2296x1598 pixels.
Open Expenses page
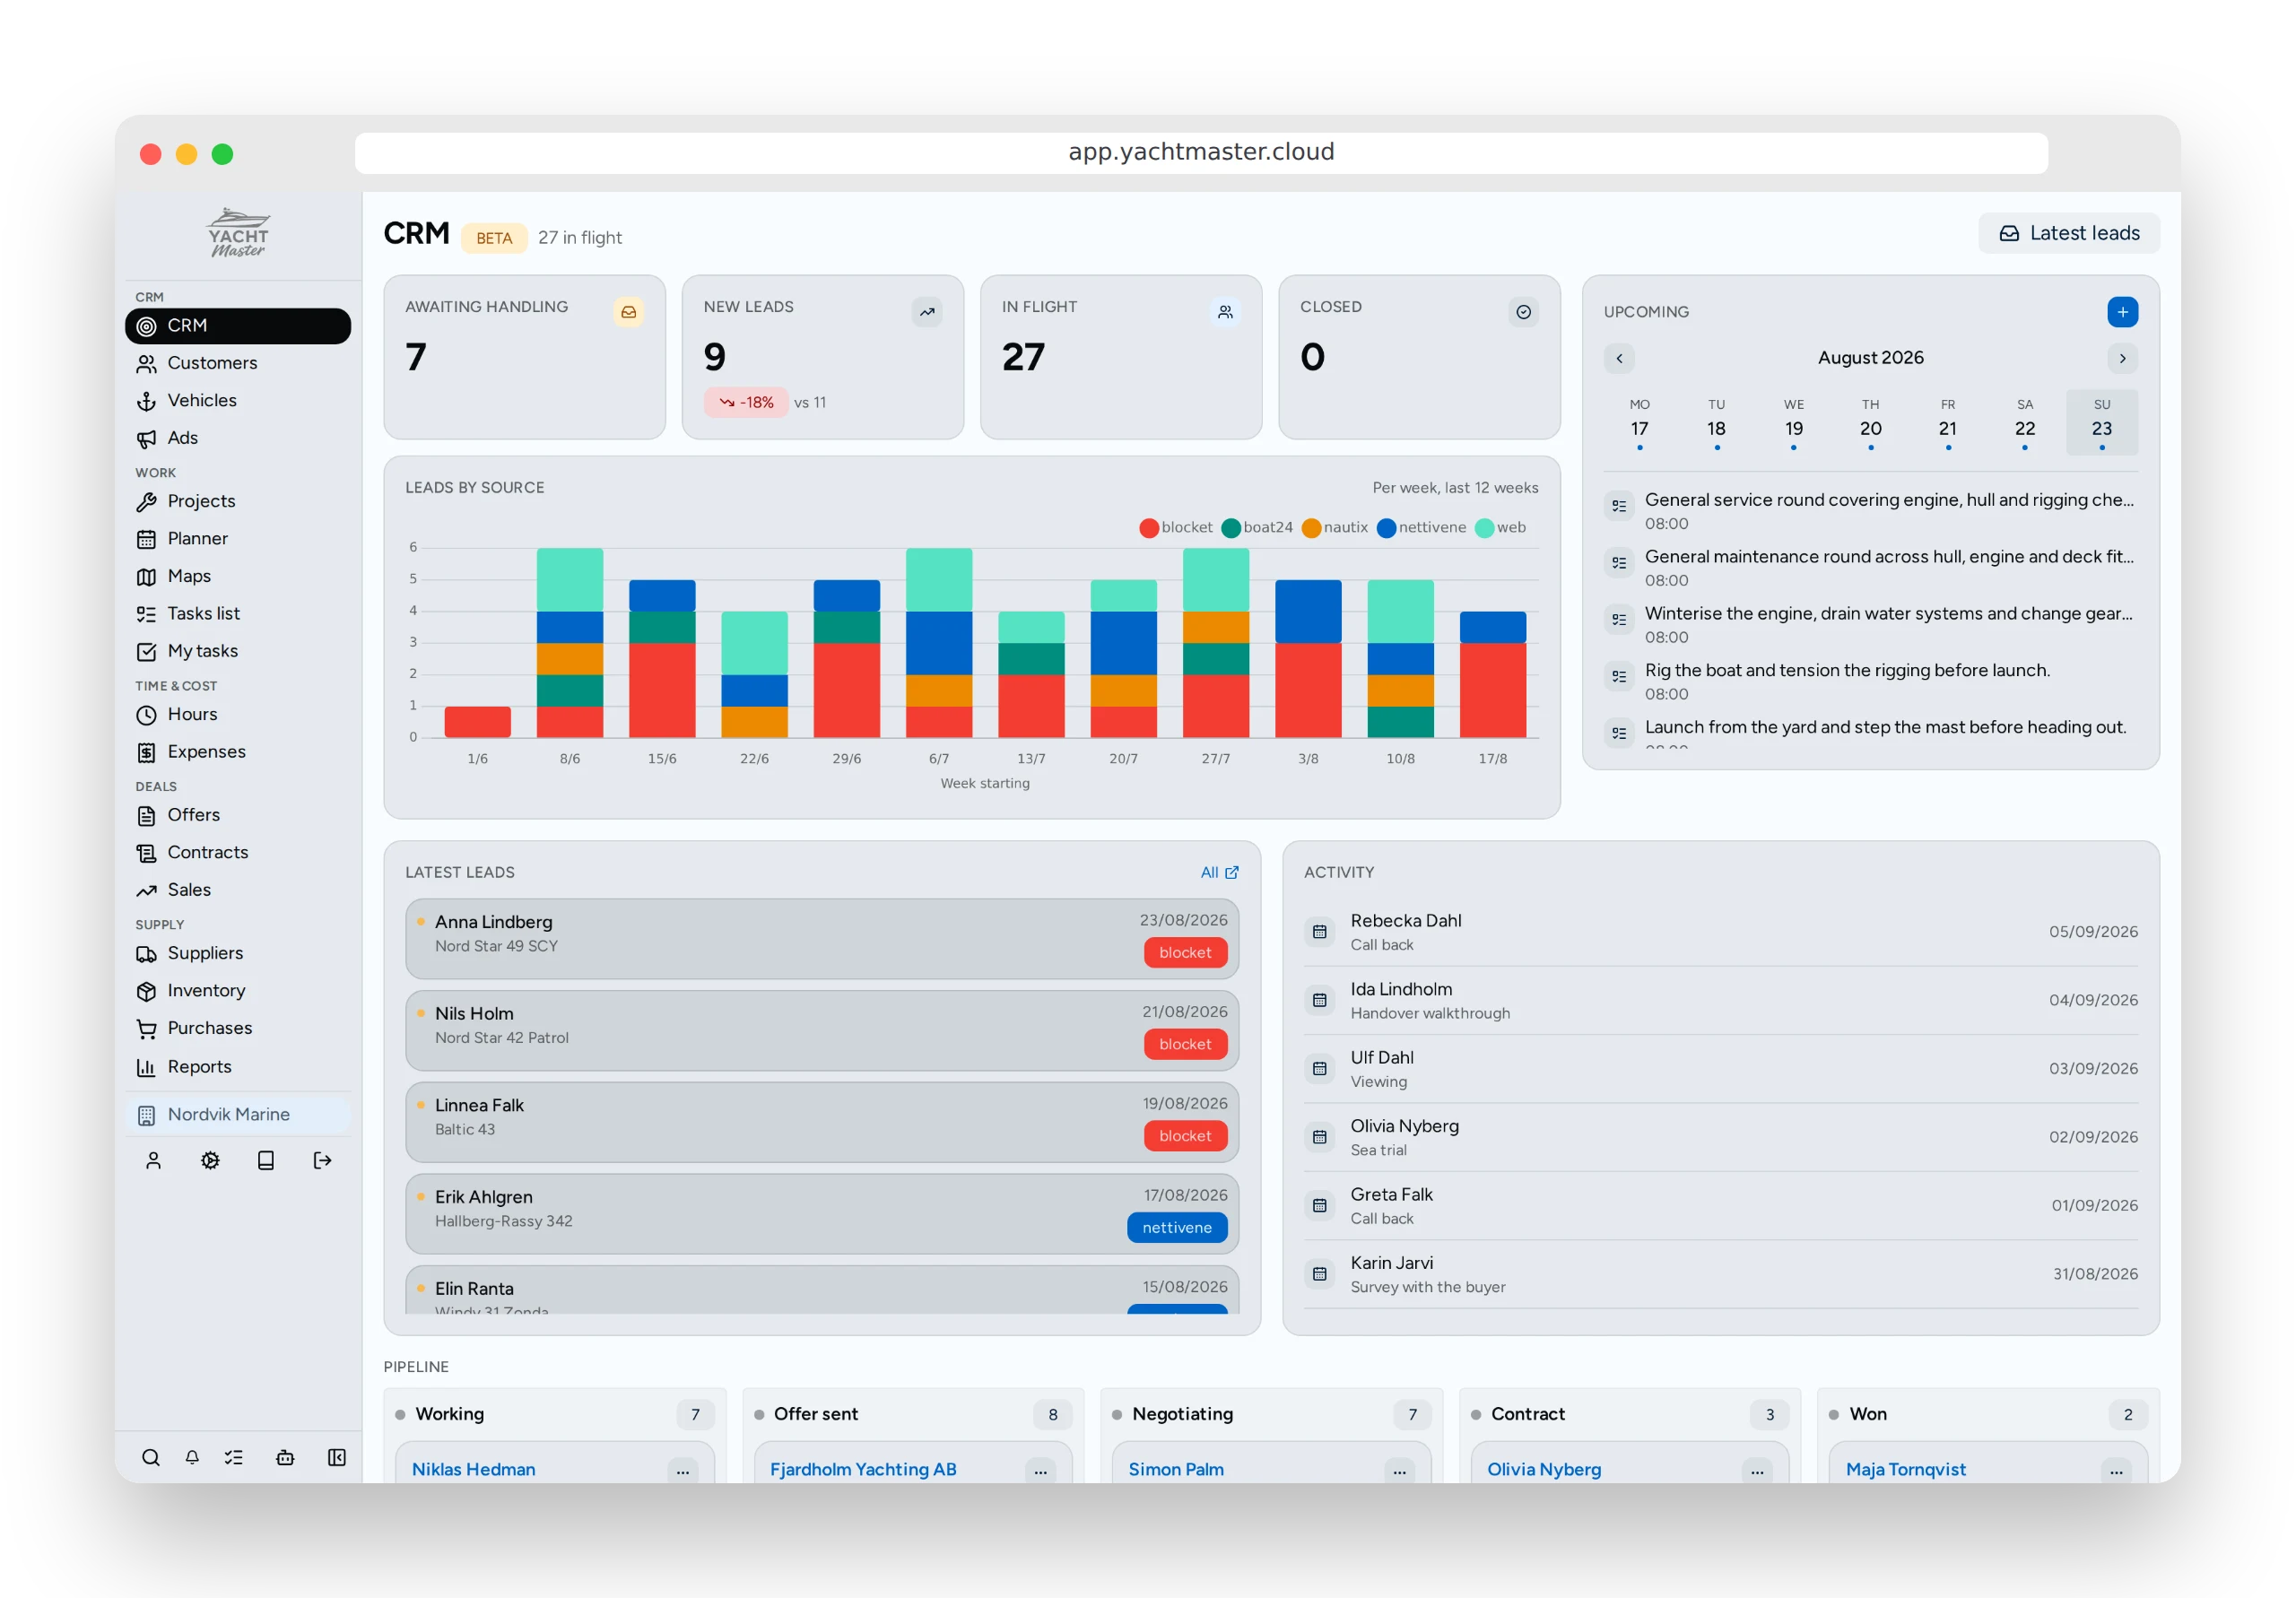tap(238, 752)
